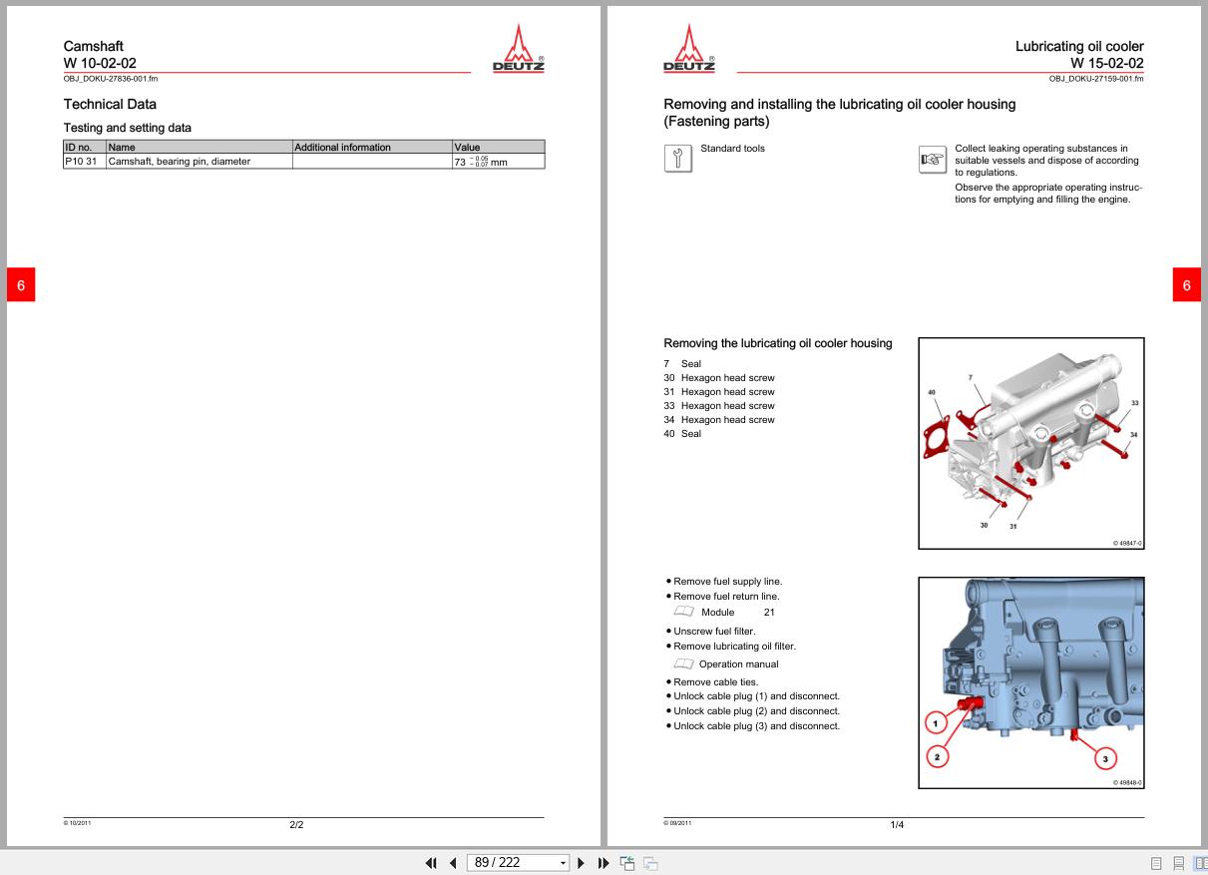Switch to continuous scrolling view
The width and height of the screenshot is (1208, 875).
point(1178,862)
